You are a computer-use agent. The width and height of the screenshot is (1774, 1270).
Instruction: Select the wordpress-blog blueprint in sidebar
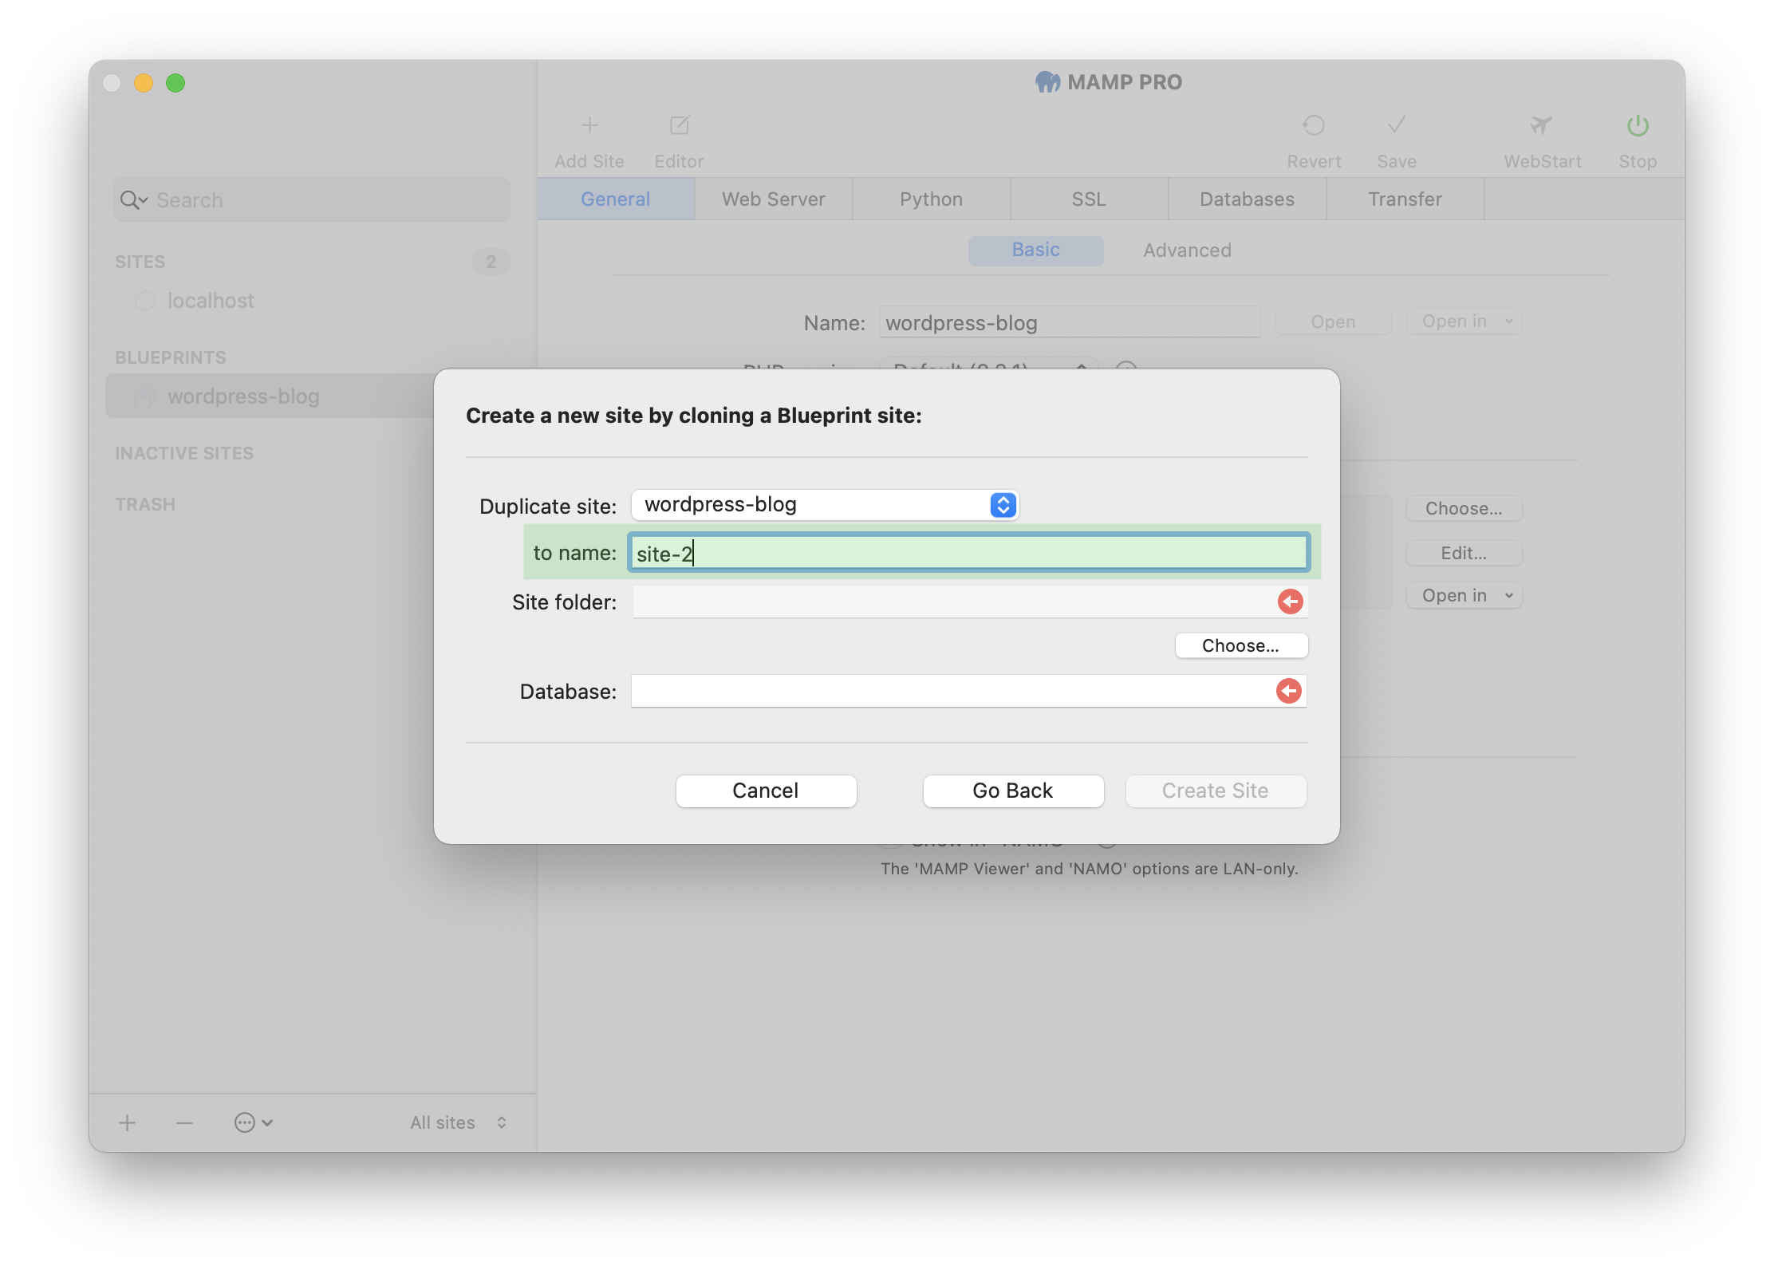click(270, 396)
